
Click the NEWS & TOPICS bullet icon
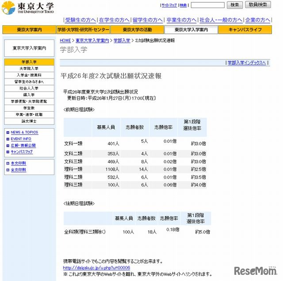[8, 133]
